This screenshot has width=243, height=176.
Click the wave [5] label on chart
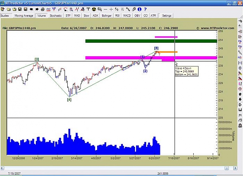[156, 48]
